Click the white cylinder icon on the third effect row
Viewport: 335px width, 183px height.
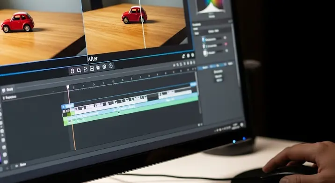click(205, 53)
